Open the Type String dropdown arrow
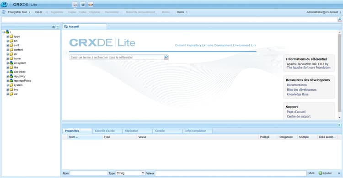Image resolution: width=343 pixels, height=178 pixels. (143, 173)
